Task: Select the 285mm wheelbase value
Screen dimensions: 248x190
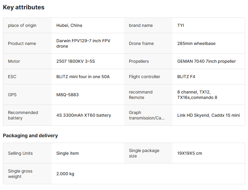Action: 196,43
